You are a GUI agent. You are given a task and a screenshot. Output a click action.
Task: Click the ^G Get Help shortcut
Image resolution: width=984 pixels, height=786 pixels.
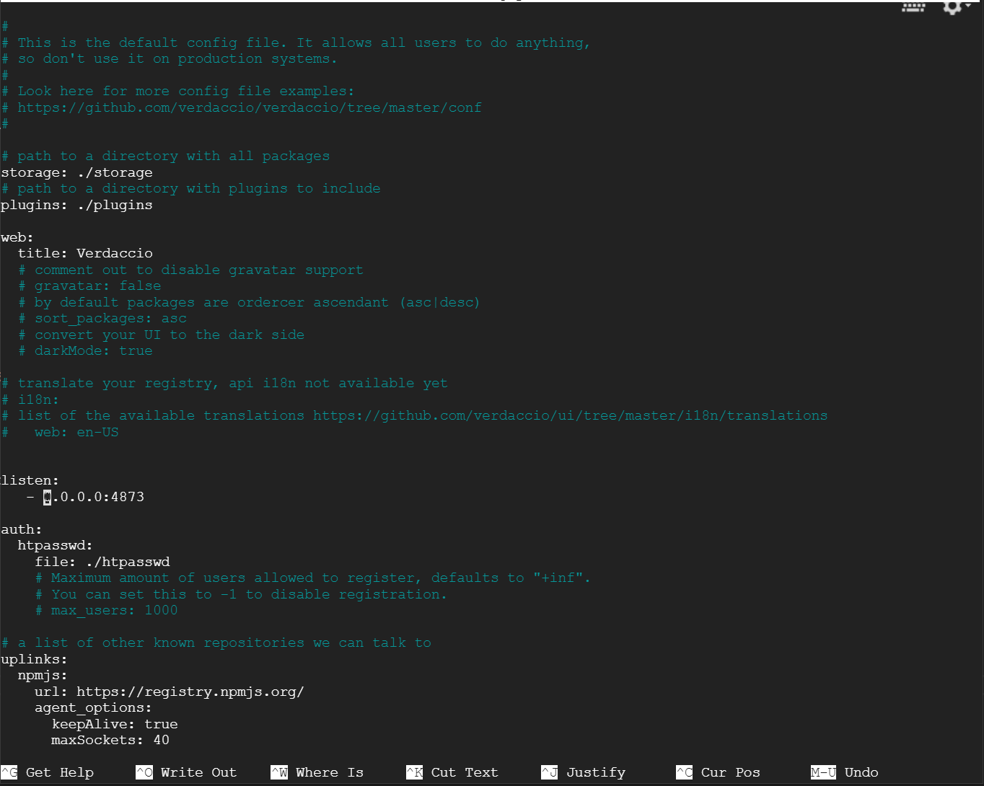(x=48, y=772)
